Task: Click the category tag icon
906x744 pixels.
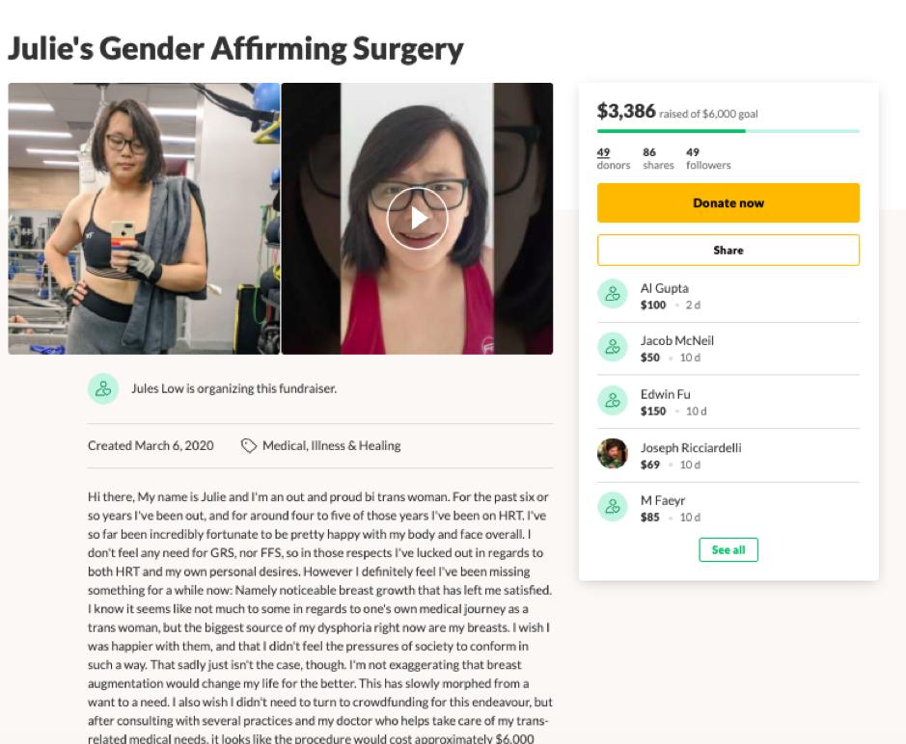Action: click(x=249, y=445)
